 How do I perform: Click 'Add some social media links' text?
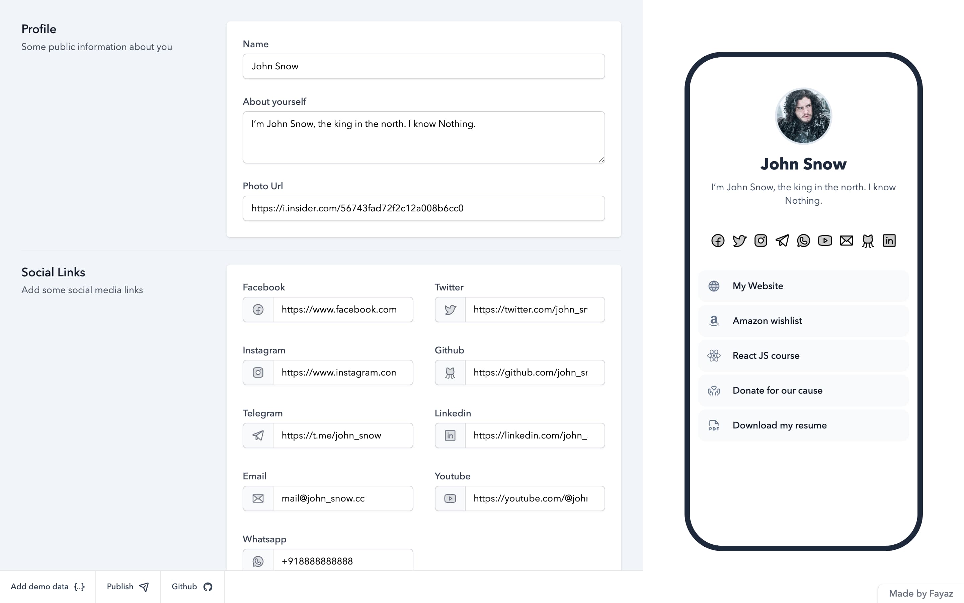pos(82,290)
